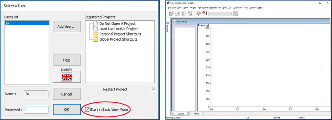
Task: Click the Exponent Connect logo in title bar
Action: (169, 3)
